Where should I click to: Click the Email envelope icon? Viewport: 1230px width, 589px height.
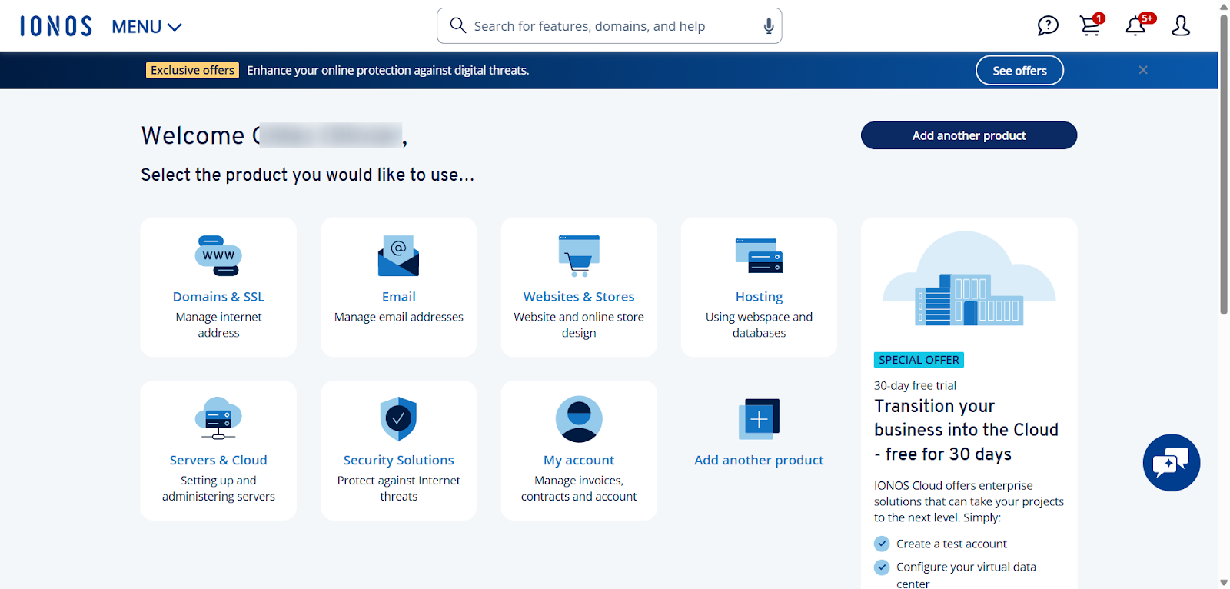398,255
